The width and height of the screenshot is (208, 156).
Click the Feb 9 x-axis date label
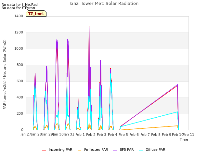pyautogui.click(x=167, y=135)
